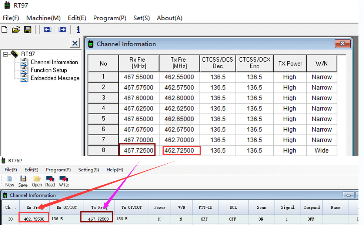
Task: Click the Write button in RT76P toolbar
Action: (64, 181)
